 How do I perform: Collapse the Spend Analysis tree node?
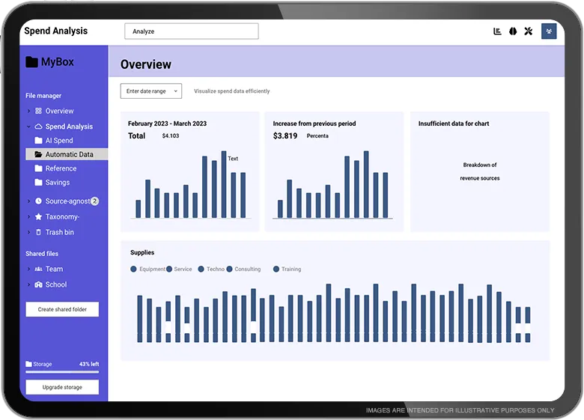28,127
